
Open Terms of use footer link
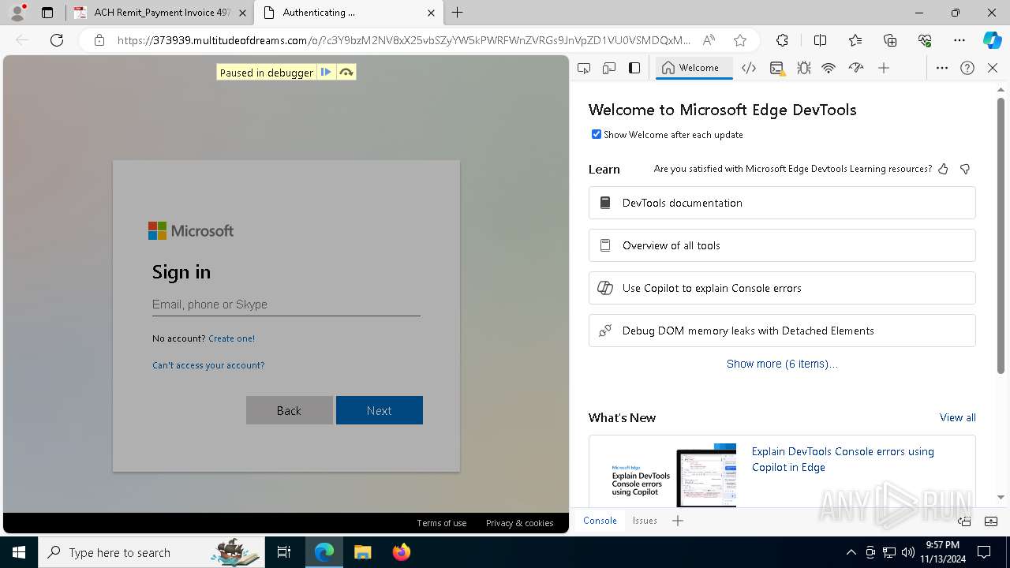pos(441,523)
